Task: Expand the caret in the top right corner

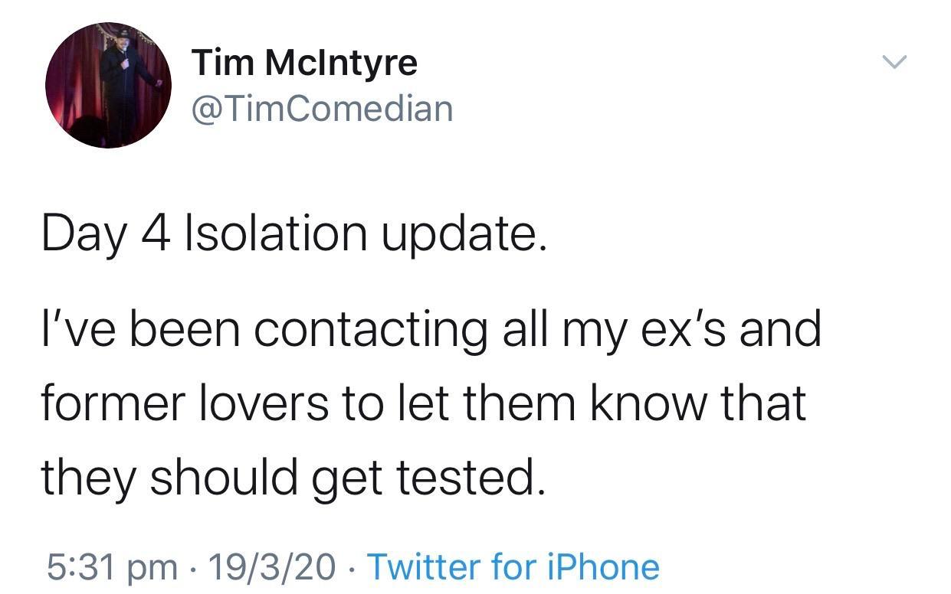Action: click(895, 61)
